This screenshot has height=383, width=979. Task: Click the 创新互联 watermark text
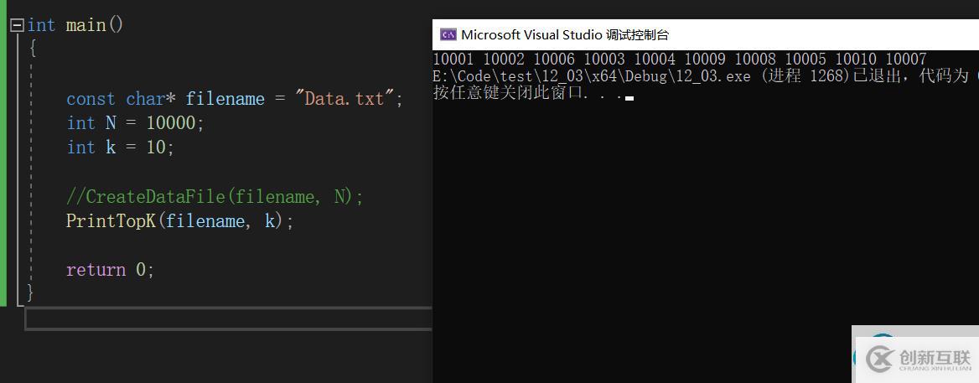(935, 358)
